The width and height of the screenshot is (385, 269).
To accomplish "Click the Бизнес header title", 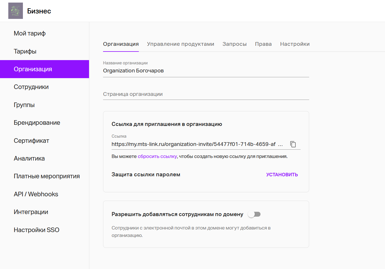I will (x=39, y=11).
